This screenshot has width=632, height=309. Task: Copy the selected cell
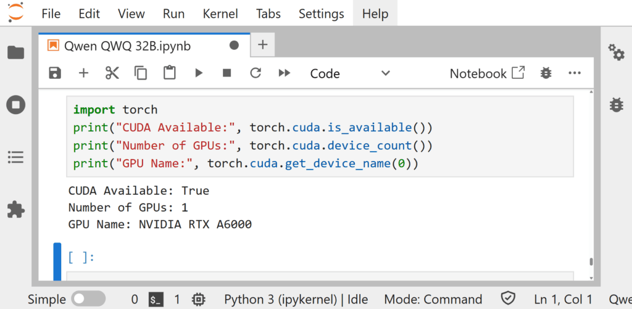tap(141, 73)
